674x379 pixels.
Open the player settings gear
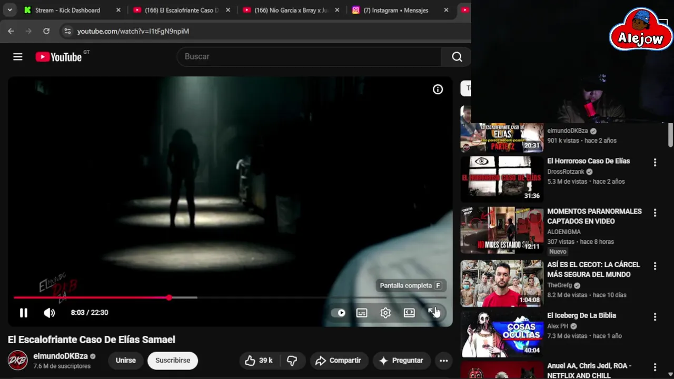385,313
